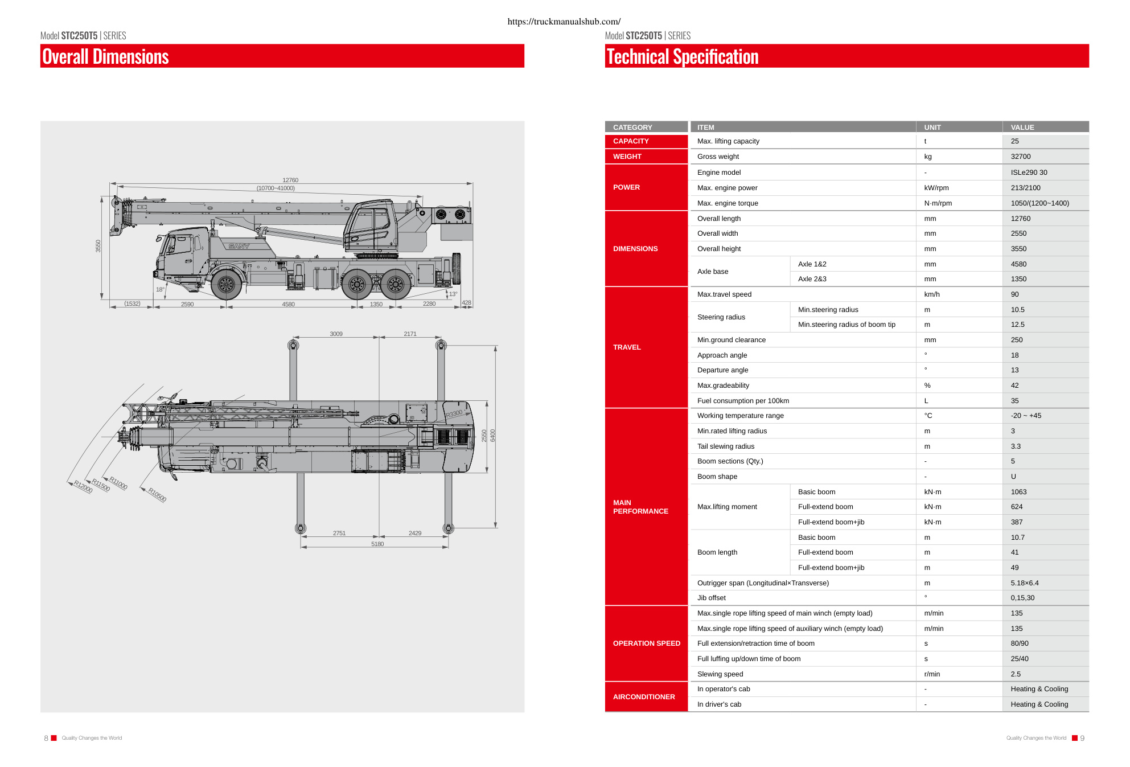The image size is (1130, 767).
Task: Click the TRAVEL category cell
Action: [x=646, y=347]
